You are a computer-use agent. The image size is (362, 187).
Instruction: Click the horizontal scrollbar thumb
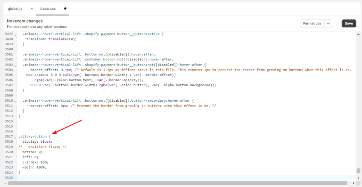(x=178, y=183)
